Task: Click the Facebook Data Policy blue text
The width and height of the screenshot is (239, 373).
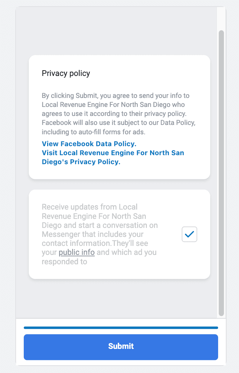Action: (89, 144)
